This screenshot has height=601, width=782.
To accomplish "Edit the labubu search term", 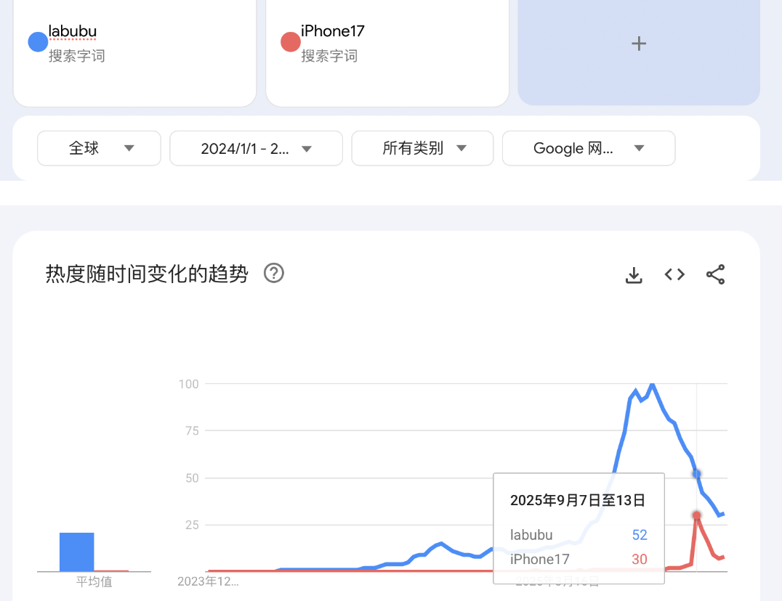I will pos(73,31).
